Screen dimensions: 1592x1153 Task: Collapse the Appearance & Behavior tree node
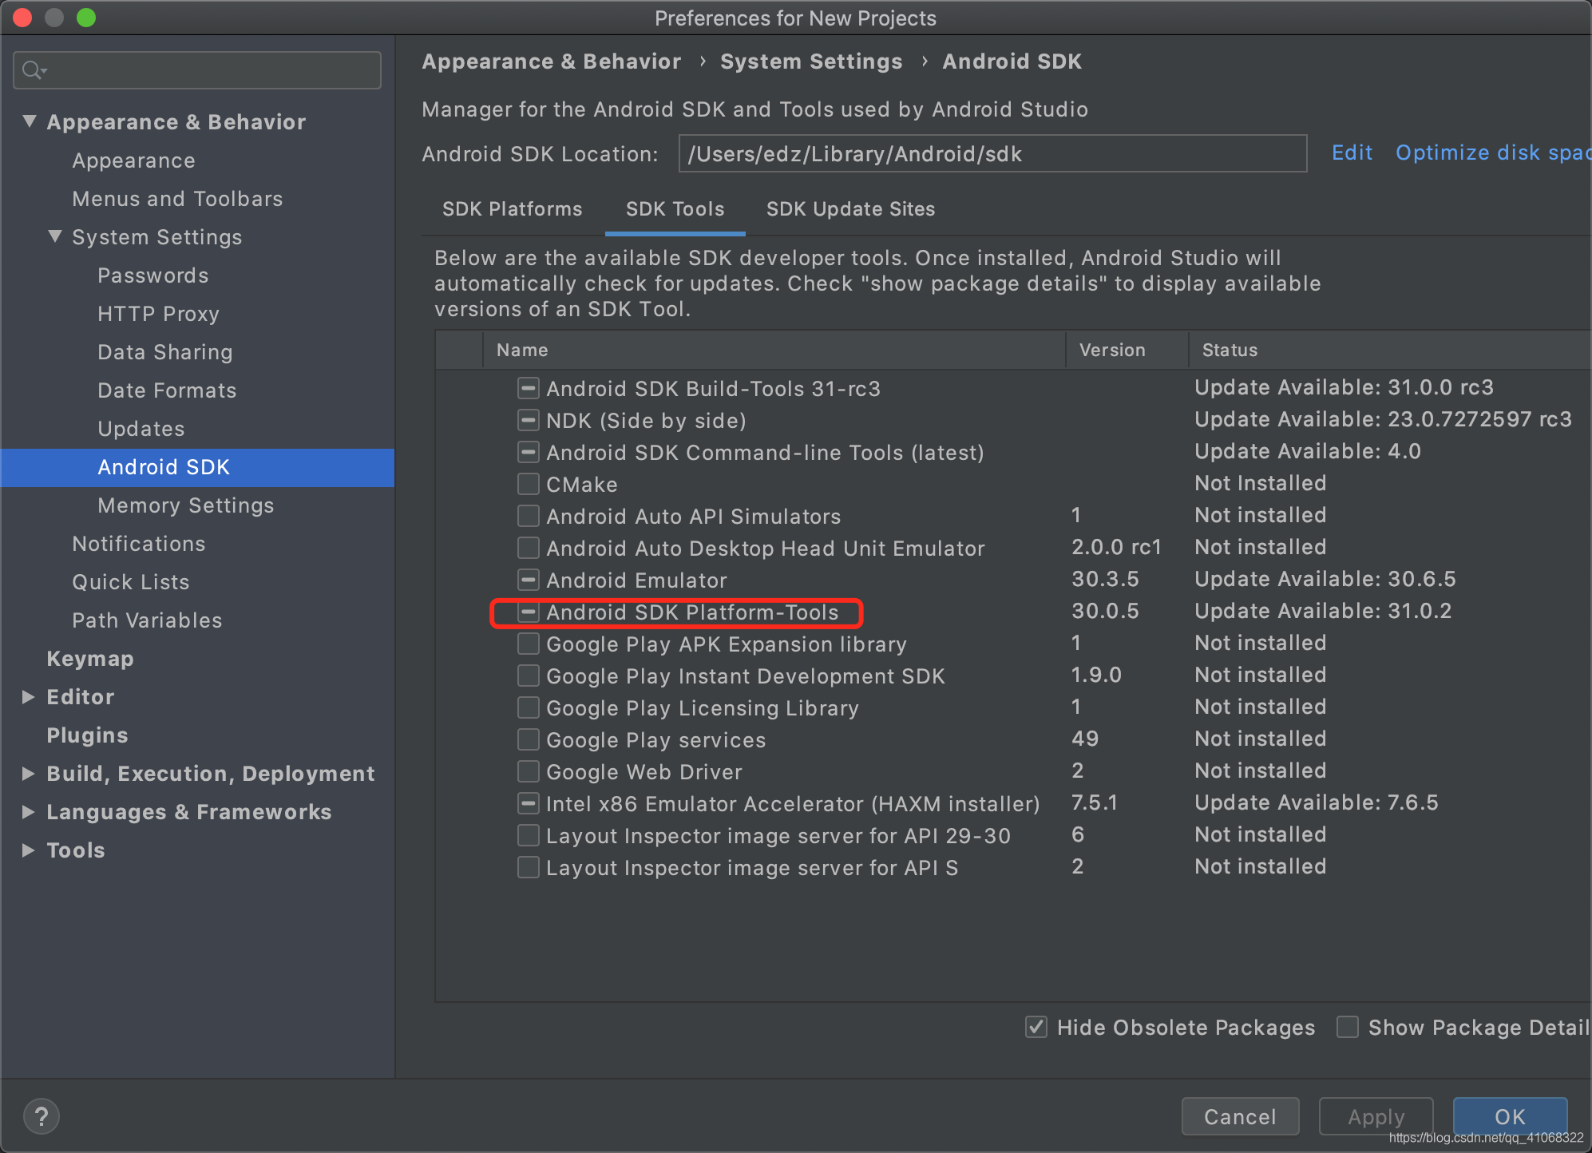pos(30,121)
